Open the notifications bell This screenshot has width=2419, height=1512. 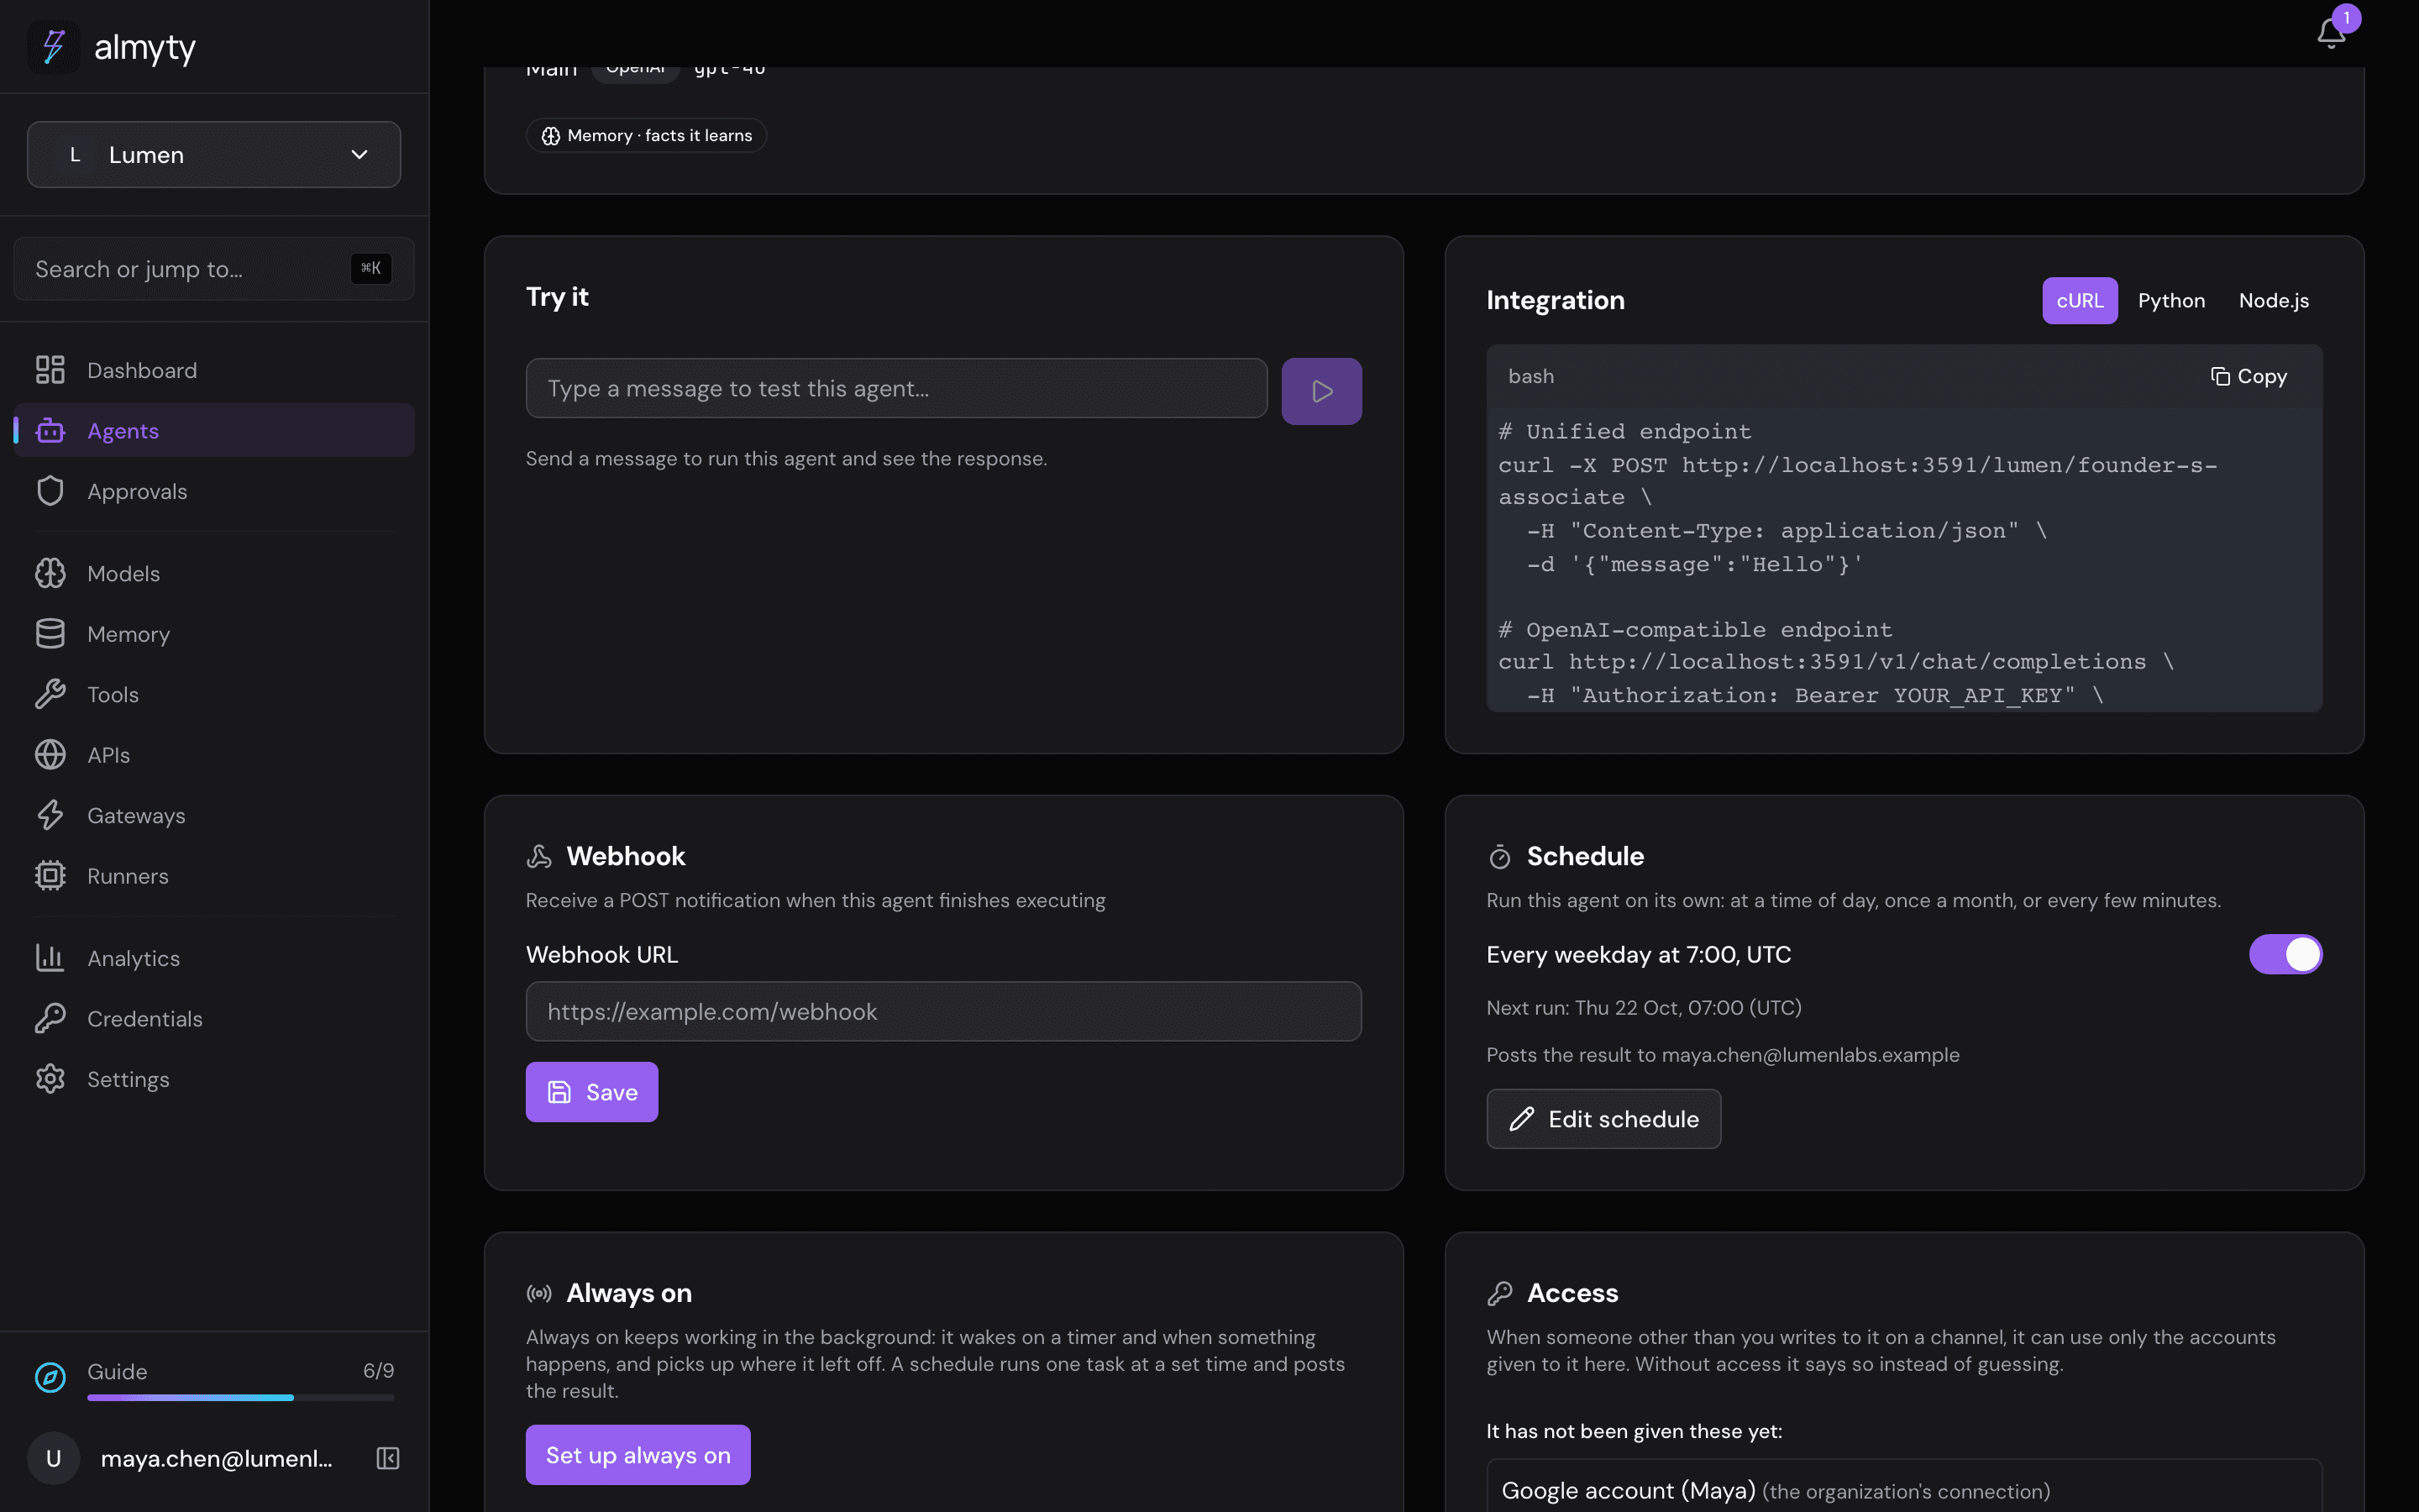[2331, 33]
